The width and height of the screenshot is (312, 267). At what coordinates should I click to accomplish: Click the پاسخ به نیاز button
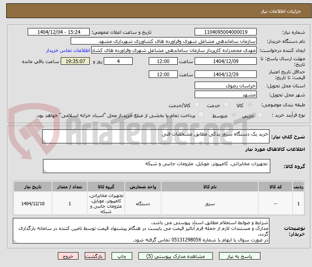pyautogui.click(x=240, y=256)
